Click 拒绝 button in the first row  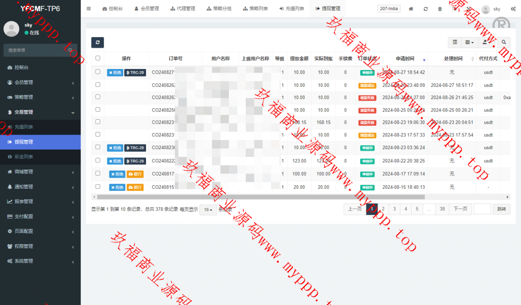[x=115, y=73]
